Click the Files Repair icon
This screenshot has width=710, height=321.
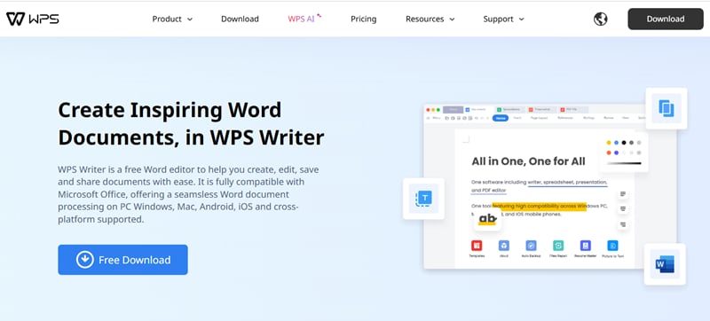(558, 246)
